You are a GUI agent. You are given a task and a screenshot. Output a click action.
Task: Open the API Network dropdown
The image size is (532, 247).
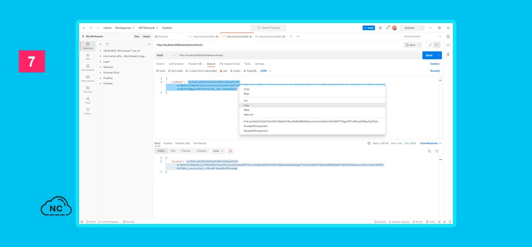[x=148, y=28]
